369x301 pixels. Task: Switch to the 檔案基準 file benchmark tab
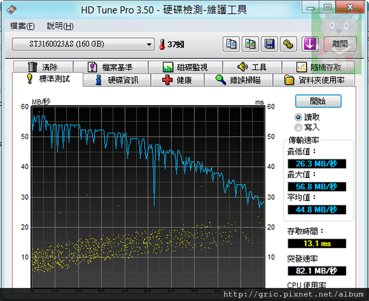click(110, 67)
